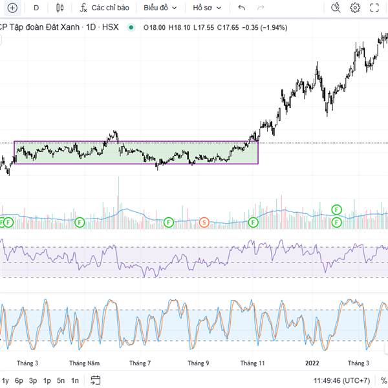Expand the Hồ sơ dropdown
Image resolution: width=388 pixels, height=388 pixels.
207,8
